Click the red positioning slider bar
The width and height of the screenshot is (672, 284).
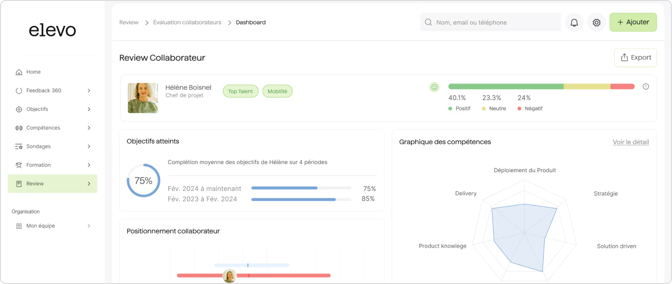253,275
